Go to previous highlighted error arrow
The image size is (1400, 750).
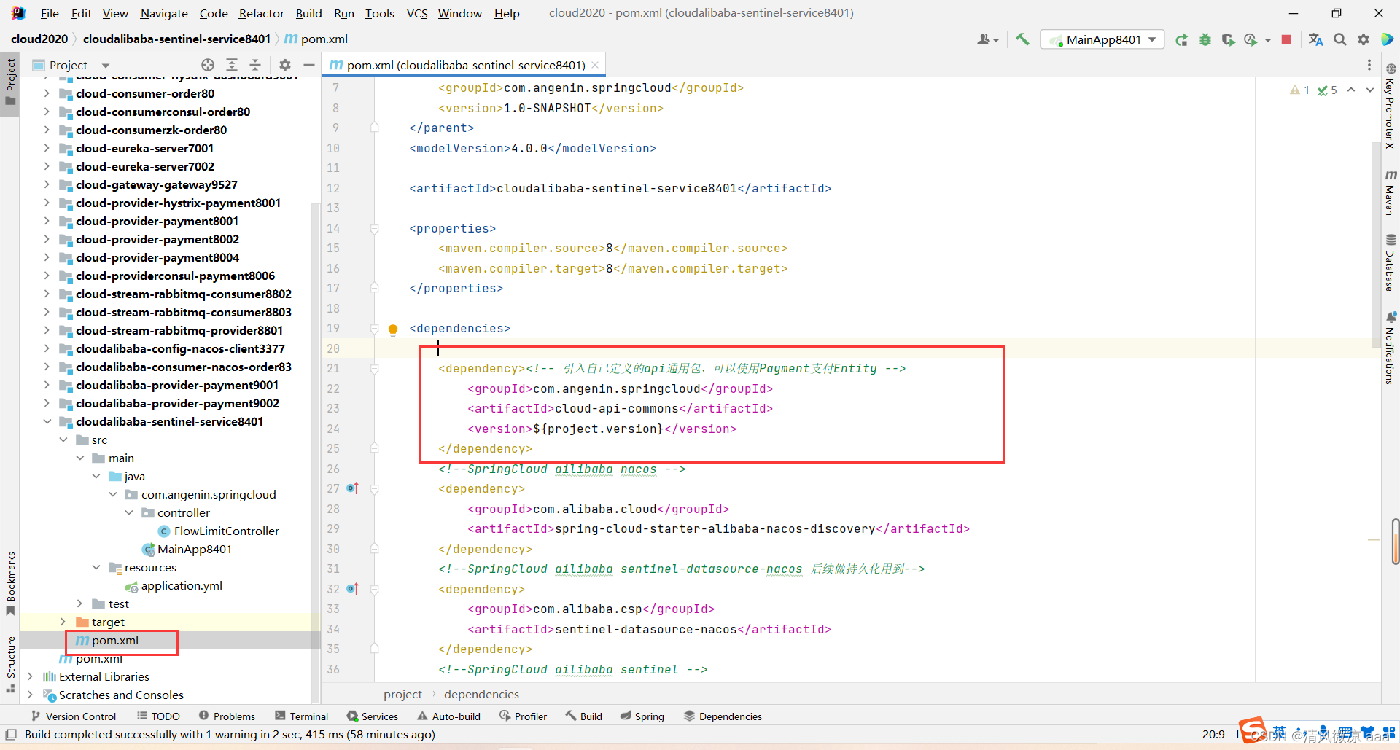click(1351, 90)
